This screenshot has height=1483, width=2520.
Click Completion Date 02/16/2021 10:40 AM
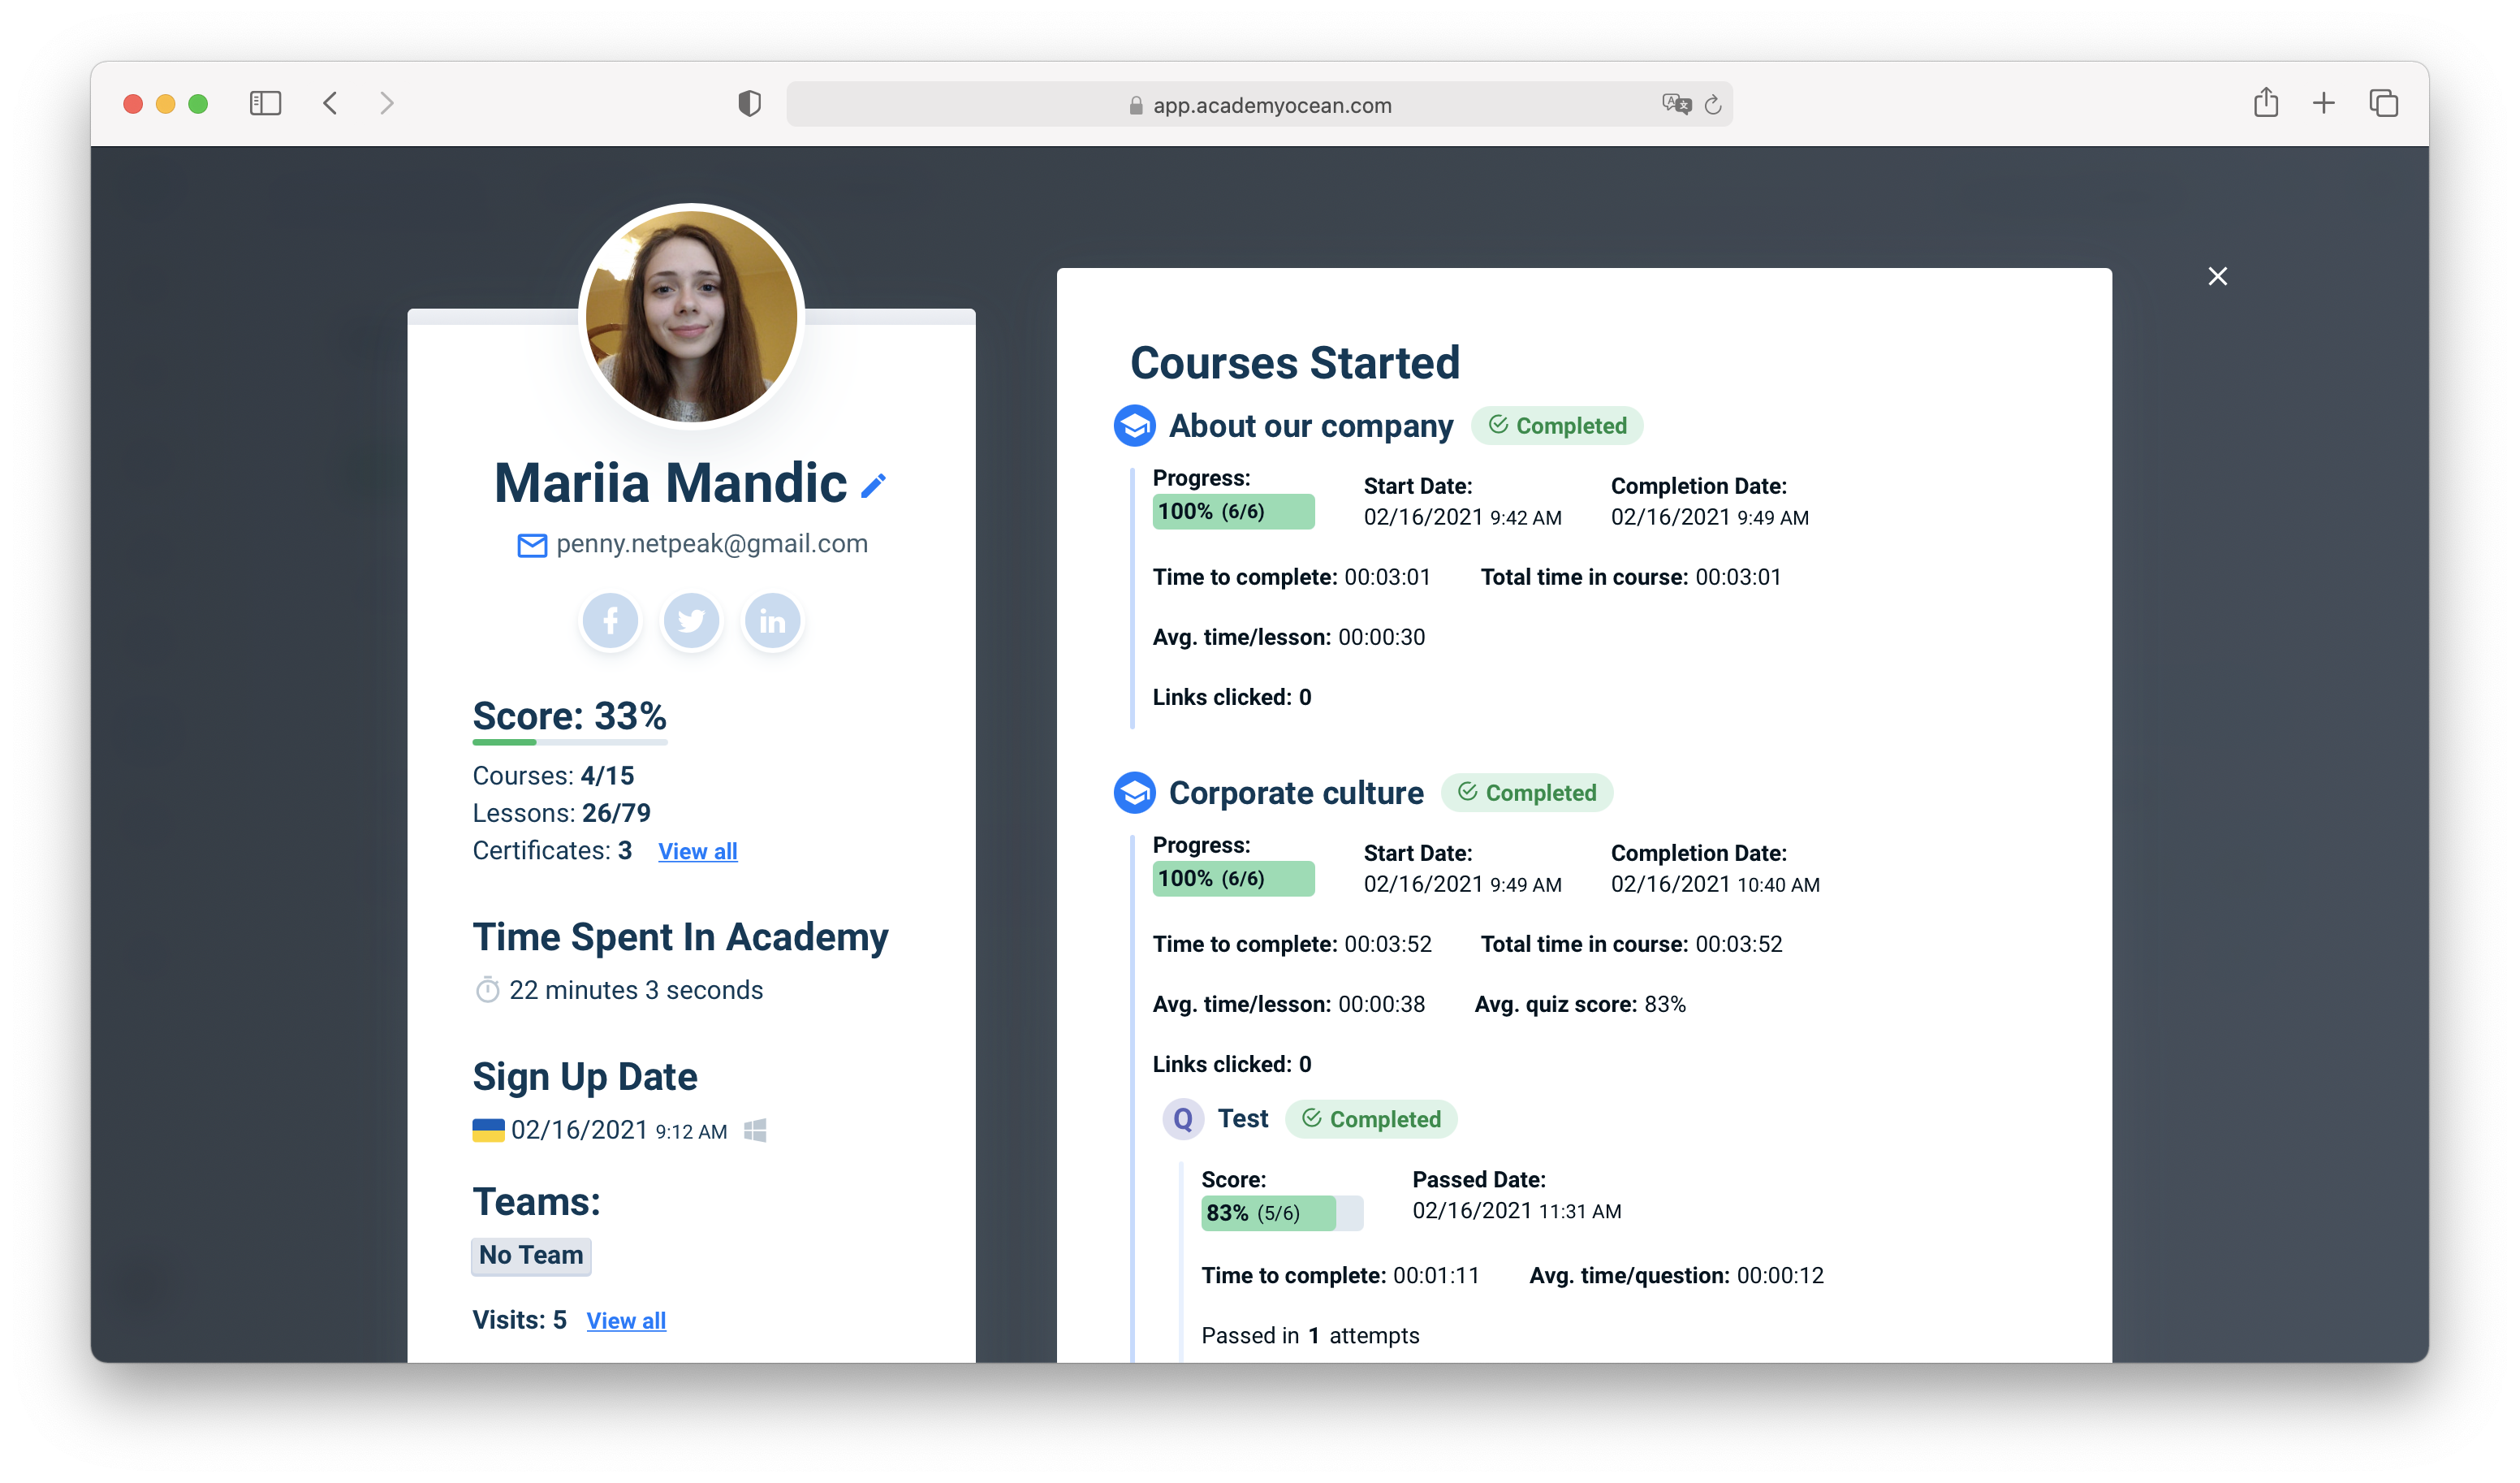[1715, 884]
